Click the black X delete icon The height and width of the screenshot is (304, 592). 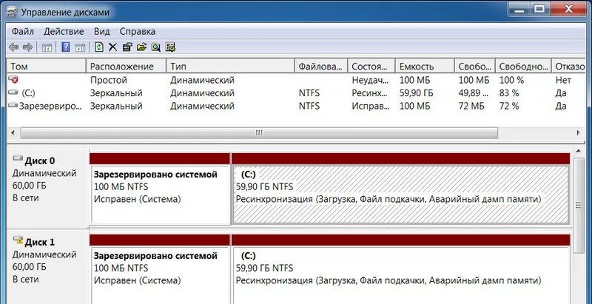112,47
